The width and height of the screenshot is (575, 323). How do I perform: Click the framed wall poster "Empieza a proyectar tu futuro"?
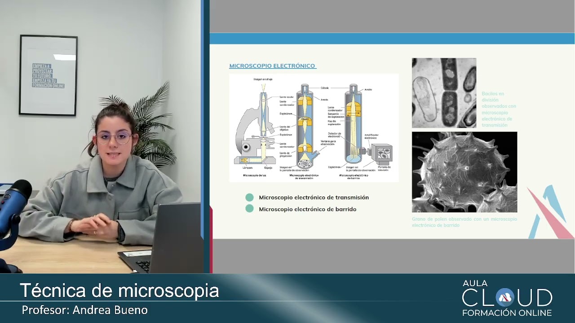[48, 75]
